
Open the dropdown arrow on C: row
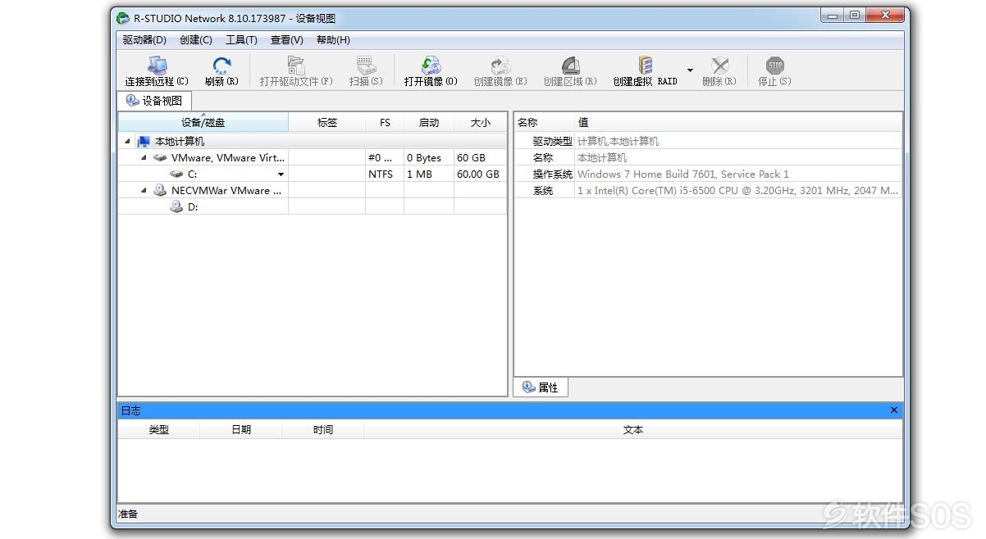[281, 174]
